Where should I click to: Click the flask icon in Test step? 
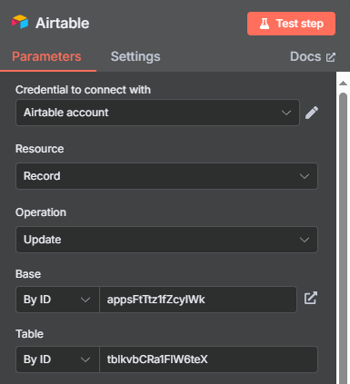click(265, 24)
